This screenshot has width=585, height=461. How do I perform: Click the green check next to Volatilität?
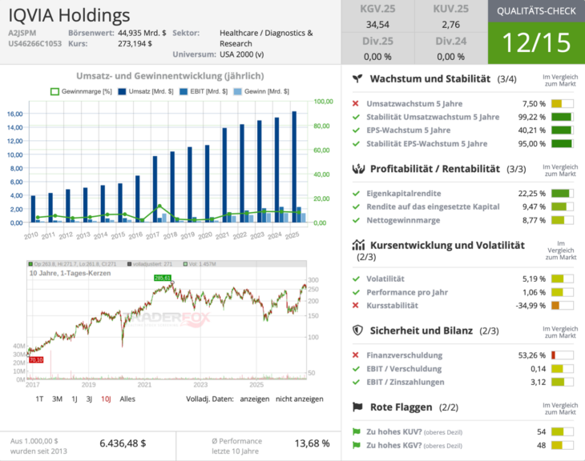(x=356, y=279)
